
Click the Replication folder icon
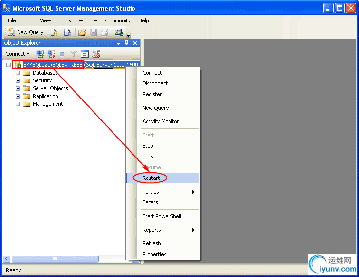coord(27,96)
